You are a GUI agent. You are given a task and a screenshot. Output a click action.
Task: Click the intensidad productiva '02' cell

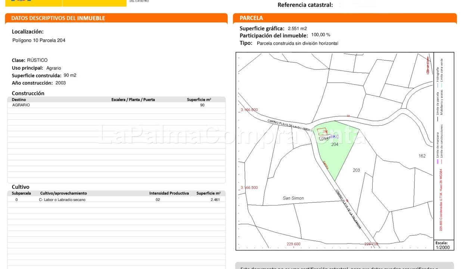pos(158,200)
